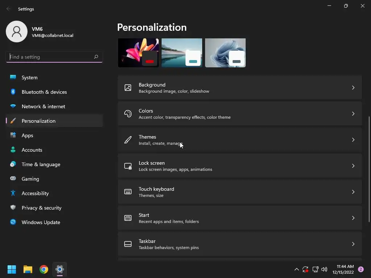Expand the Colors row chevron
The height and width of the screenshot is (278, 371).
pyautogui.click(x=353, y=114)
